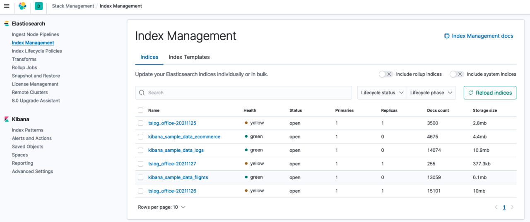Open Index Patterns under Kibana
Viewport: 530px width, 222px height.
tap(28, 130)
